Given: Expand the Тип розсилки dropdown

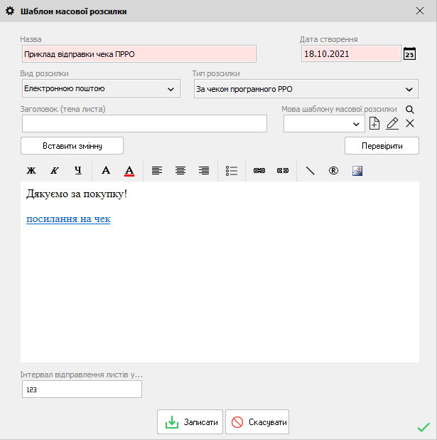Looking at the screenshot, I should [x=409, y=89].
